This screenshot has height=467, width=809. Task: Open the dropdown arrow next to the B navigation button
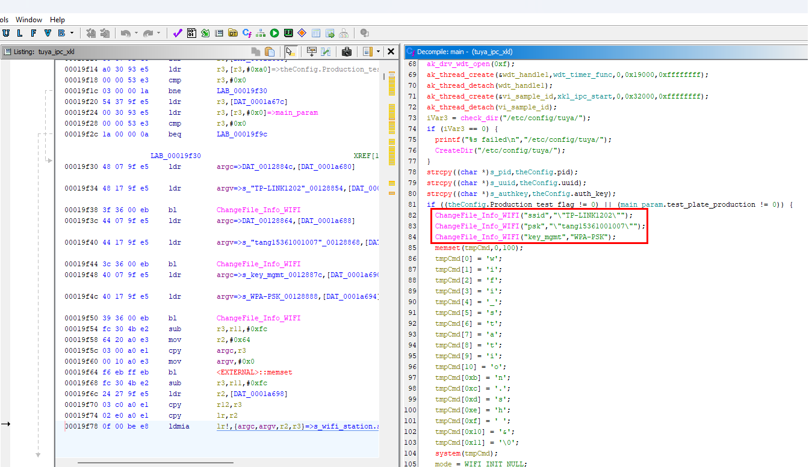tap(72, 33)
